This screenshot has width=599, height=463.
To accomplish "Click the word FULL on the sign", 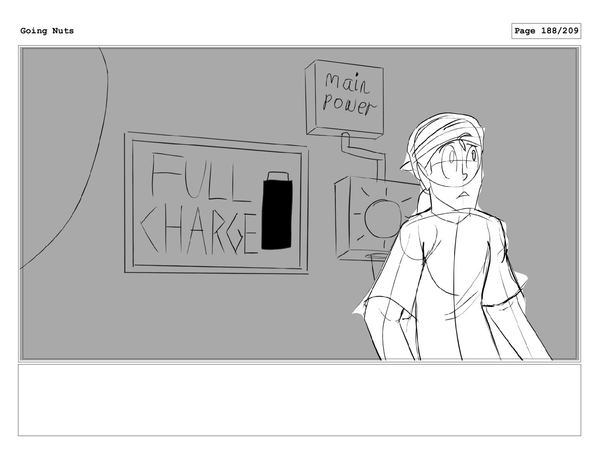I will point(200,177).
